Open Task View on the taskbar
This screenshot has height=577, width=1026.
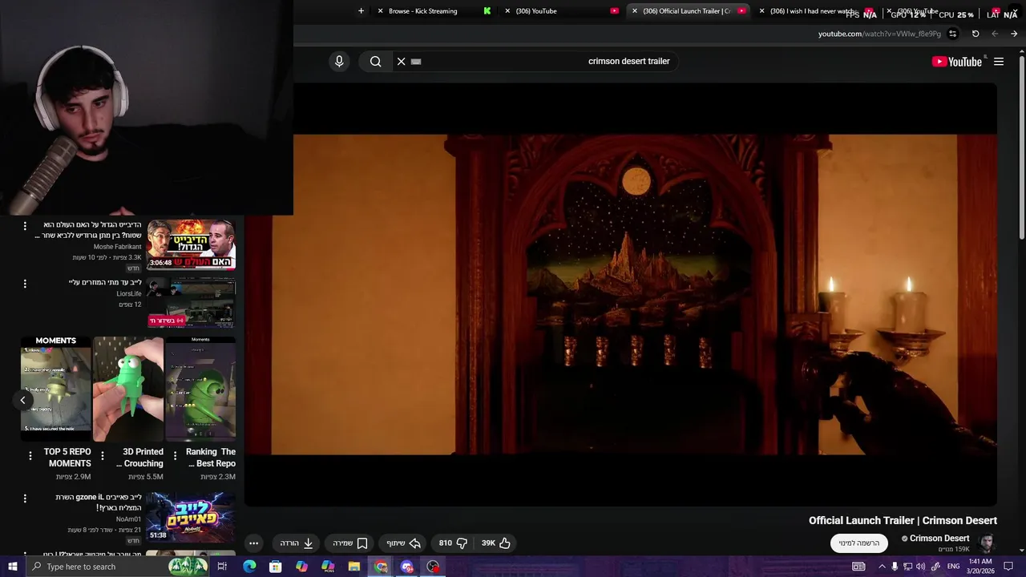[223, 567]
